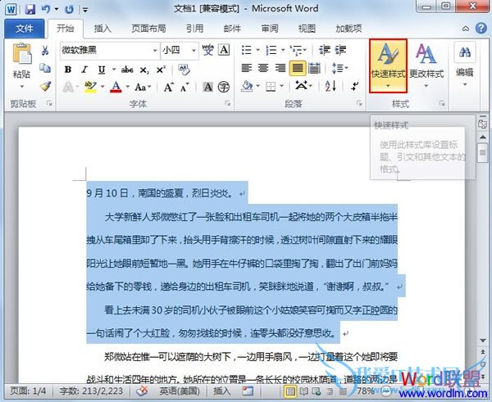Switch to the 引用 References tab
Viewport: 492px width, 402px height.
pos(194,29)
